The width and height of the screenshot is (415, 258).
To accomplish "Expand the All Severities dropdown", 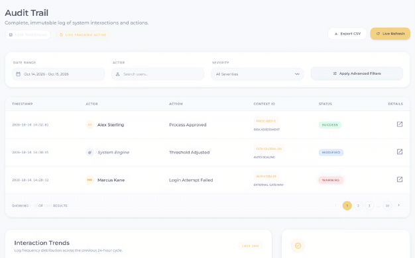I will coord(257,74).
